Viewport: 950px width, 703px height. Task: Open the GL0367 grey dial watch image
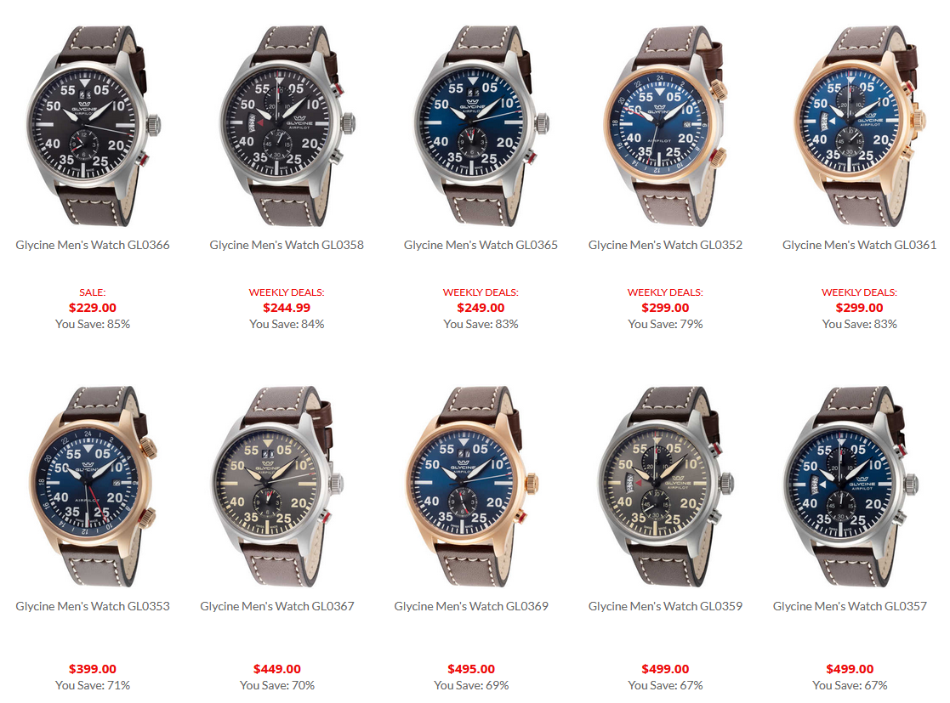[277, 486]
